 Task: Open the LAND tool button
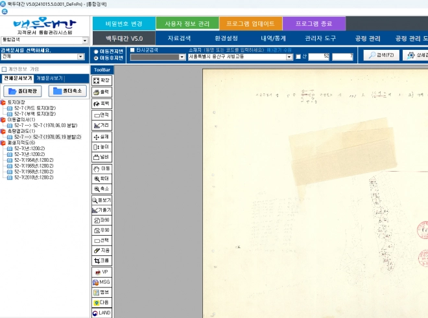pyautogui.click(x=101, y=313)
